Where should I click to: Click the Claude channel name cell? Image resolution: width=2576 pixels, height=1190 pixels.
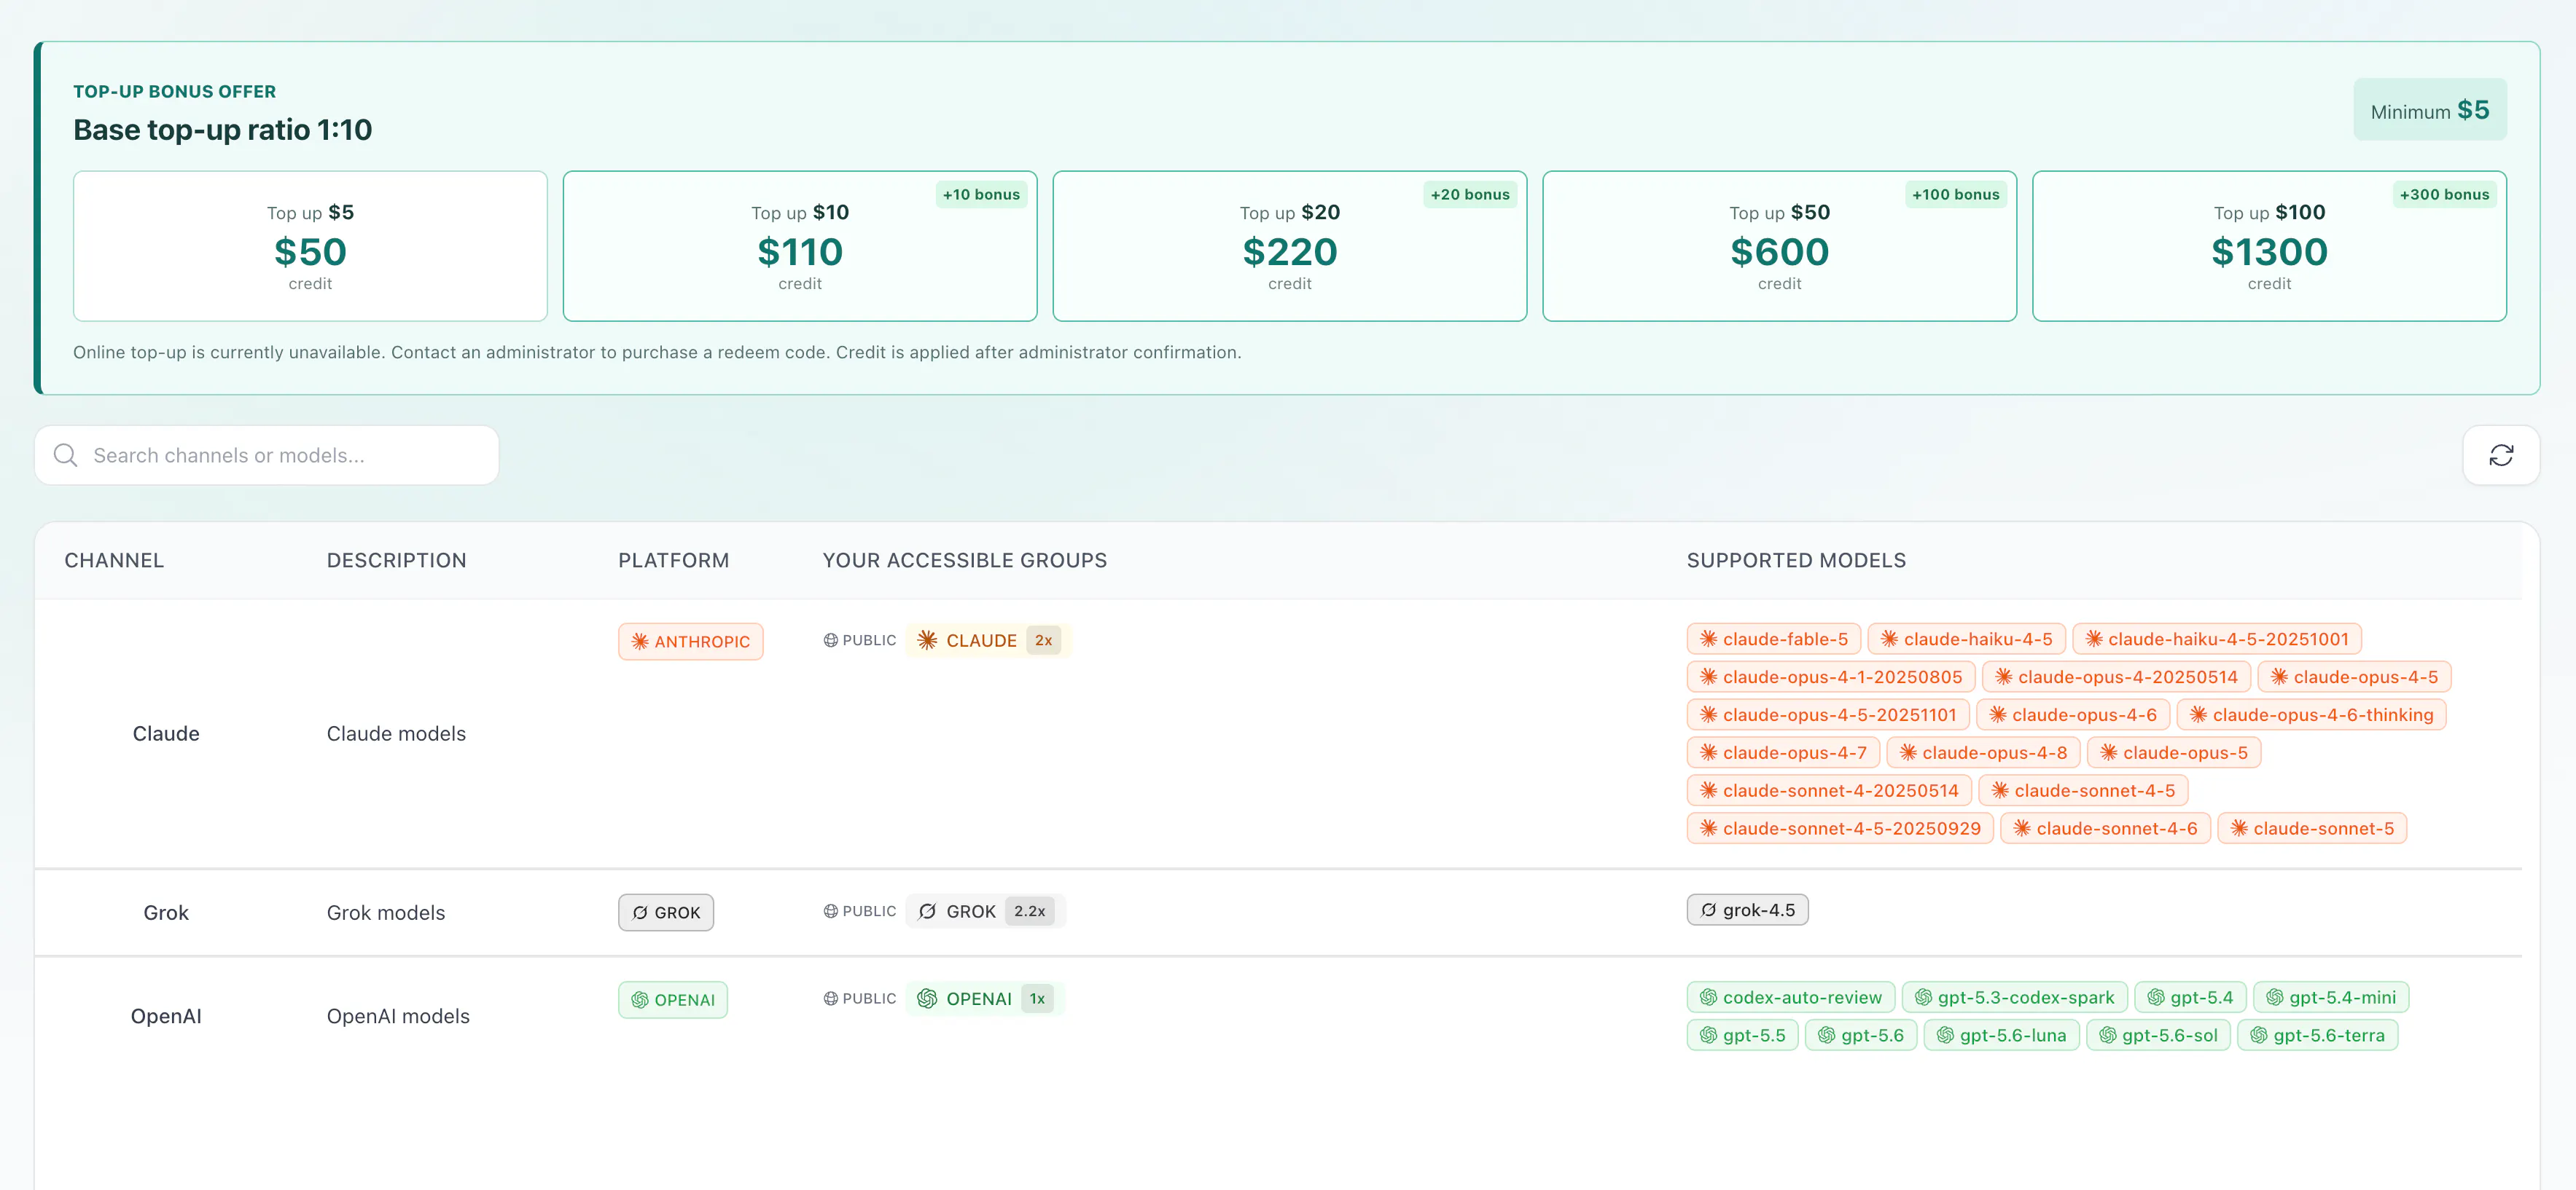point(166,734)
